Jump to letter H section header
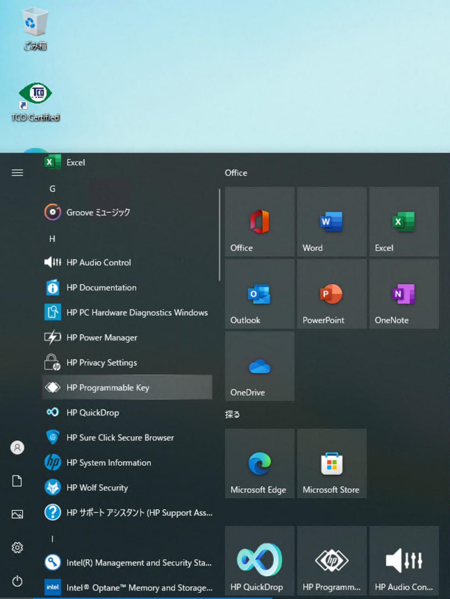The image size is (450, 599). (52, 239)
